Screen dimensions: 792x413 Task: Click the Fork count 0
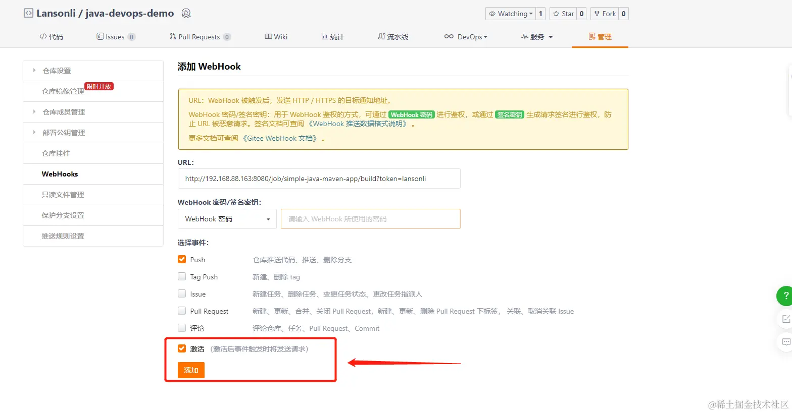(x=623, y=14)
